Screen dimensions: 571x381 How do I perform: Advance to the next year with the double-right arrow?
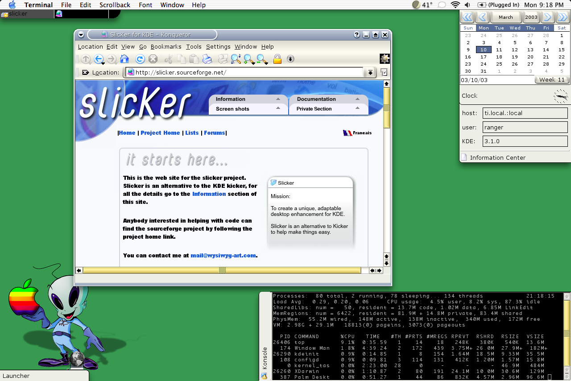(x=563, y=17)
